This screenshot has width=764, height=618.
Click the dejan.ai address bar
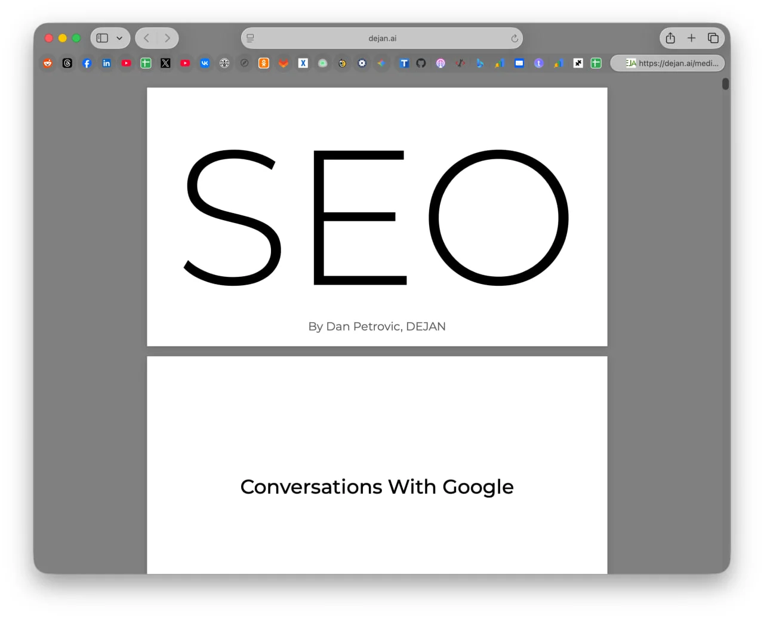[x=382, y=38]
